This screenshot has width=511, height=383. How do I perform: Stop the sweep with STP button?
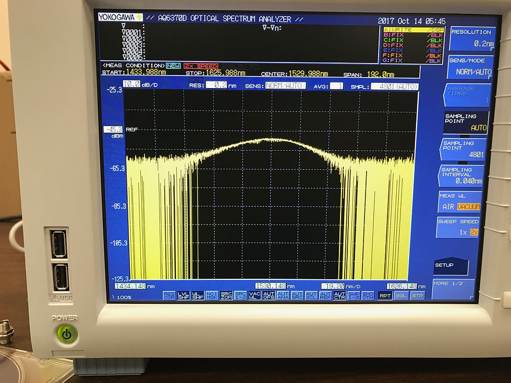(x=418, y=295)
